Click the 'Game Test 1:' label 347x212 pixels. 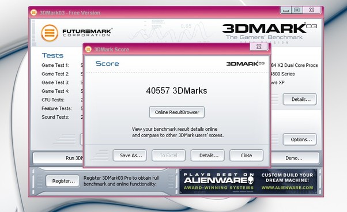tap(55, 65)
